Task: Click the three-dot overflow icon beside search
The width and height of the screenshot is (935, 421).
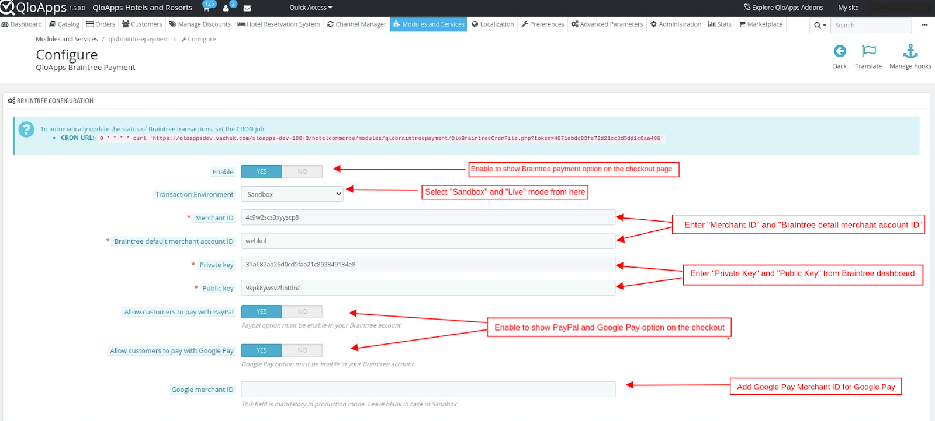Action: point(924,25)
